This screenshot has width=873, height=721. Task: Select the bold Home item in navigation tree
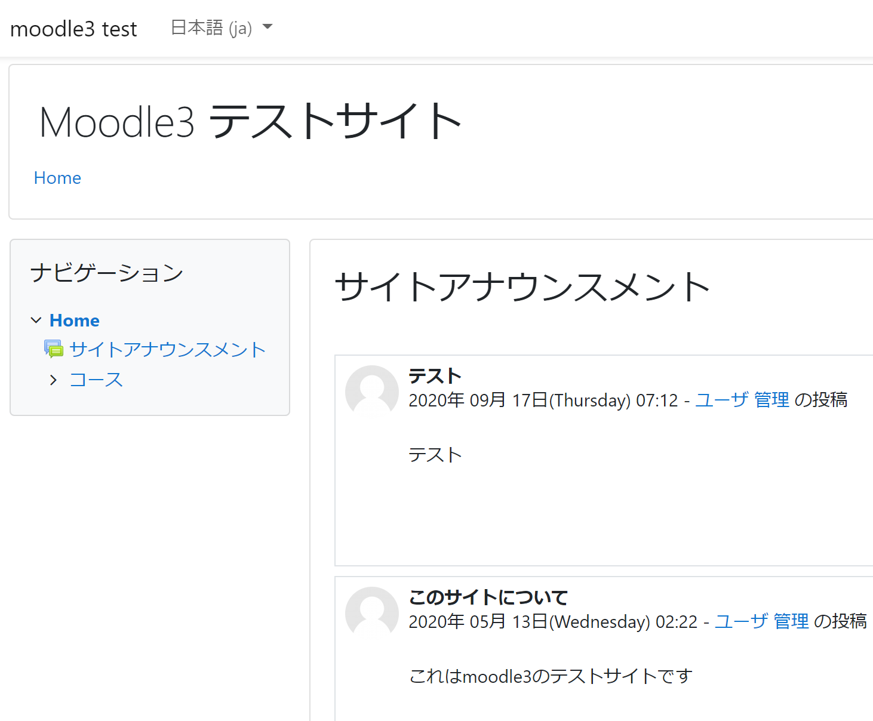pos(74,321)
